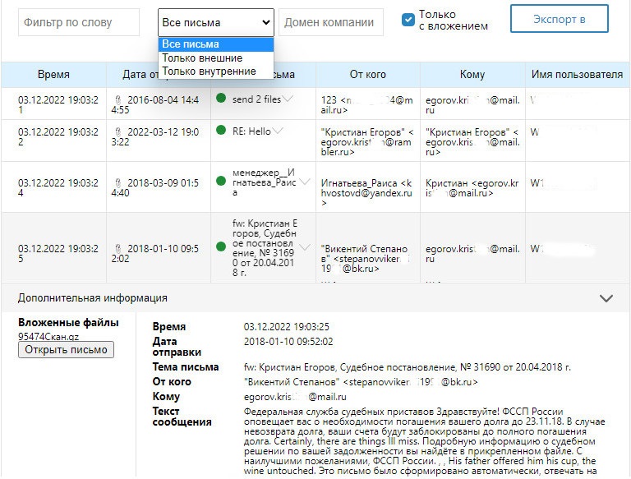Click the attachment icon in the 2018-01-10 row

click(118, 247)
